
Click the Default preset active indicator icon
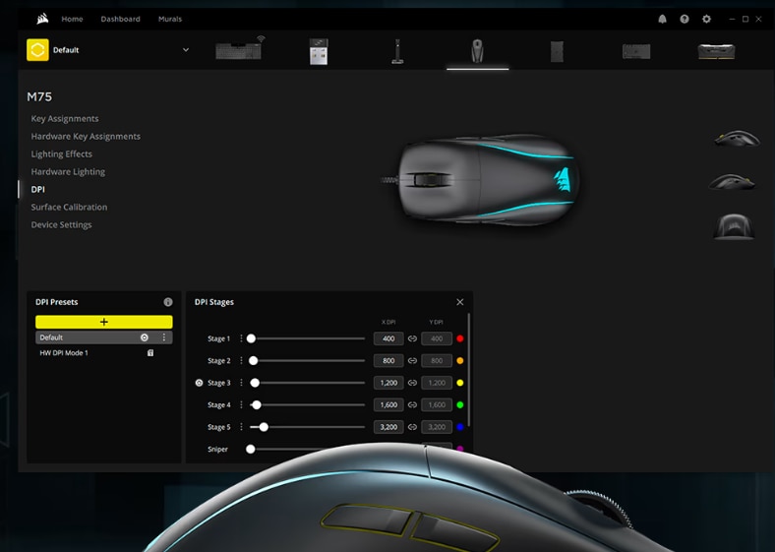point(145,337)
